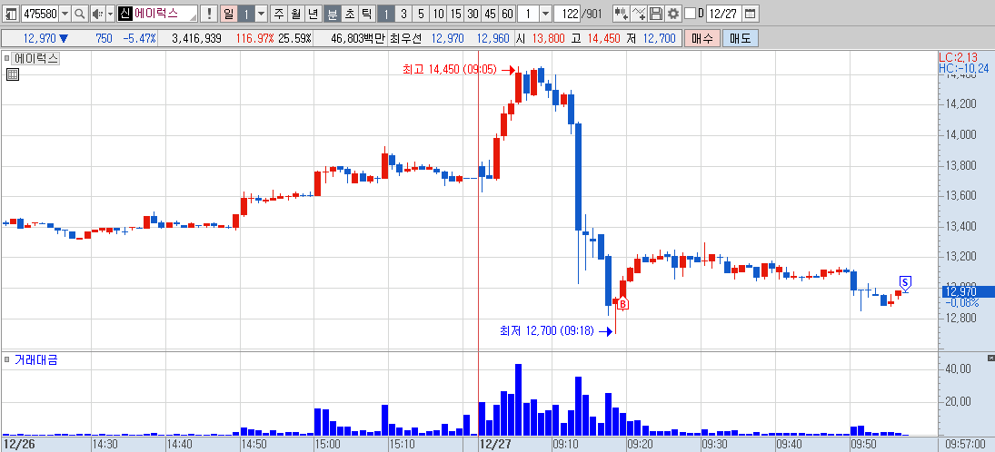Click the 최저 12,700 (09:18) annotation
This screenshot has width=995, height=452.
546,330
